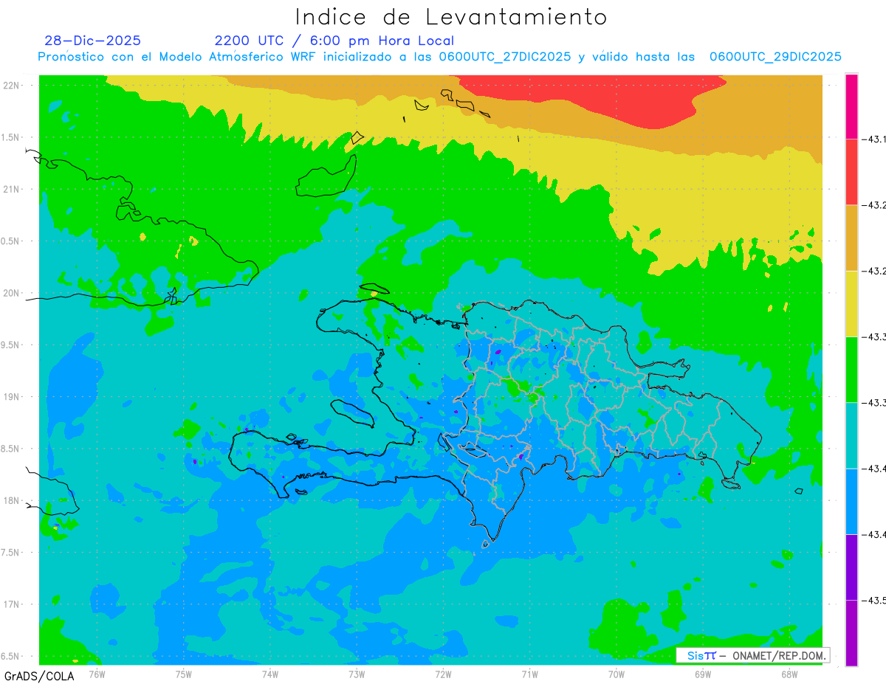Click the title 'Indice de Levantamiento'

[x=451, y=17]
